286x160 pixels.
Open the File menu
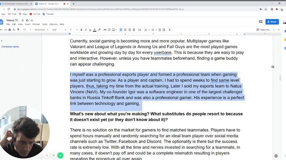8,24
